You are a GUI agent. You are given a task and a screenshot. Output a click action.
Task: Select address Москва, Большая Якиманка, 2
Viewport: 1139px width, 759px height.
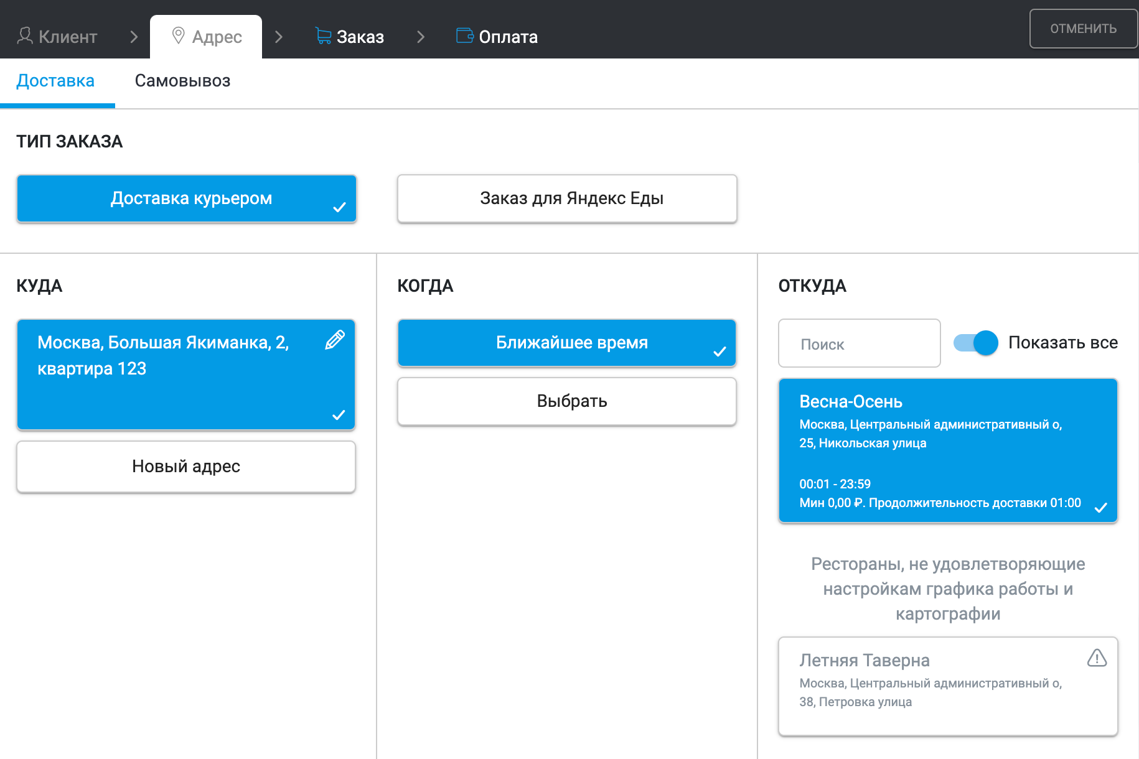coord(186,375)
